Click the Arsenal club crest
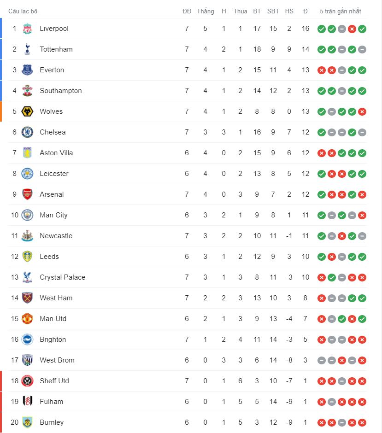Screen dimensions: 382x433 pos(27,194)
